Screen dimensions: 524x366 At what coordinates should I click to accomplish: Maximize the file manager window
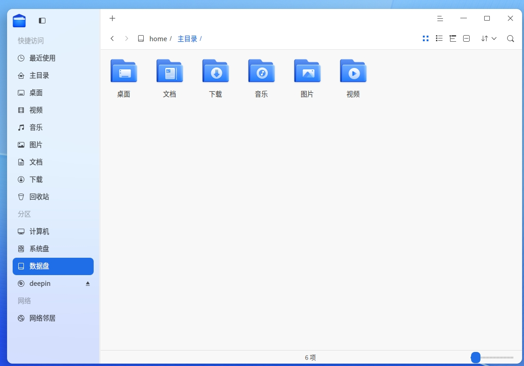pyautogui.click(x=487, y=18)
